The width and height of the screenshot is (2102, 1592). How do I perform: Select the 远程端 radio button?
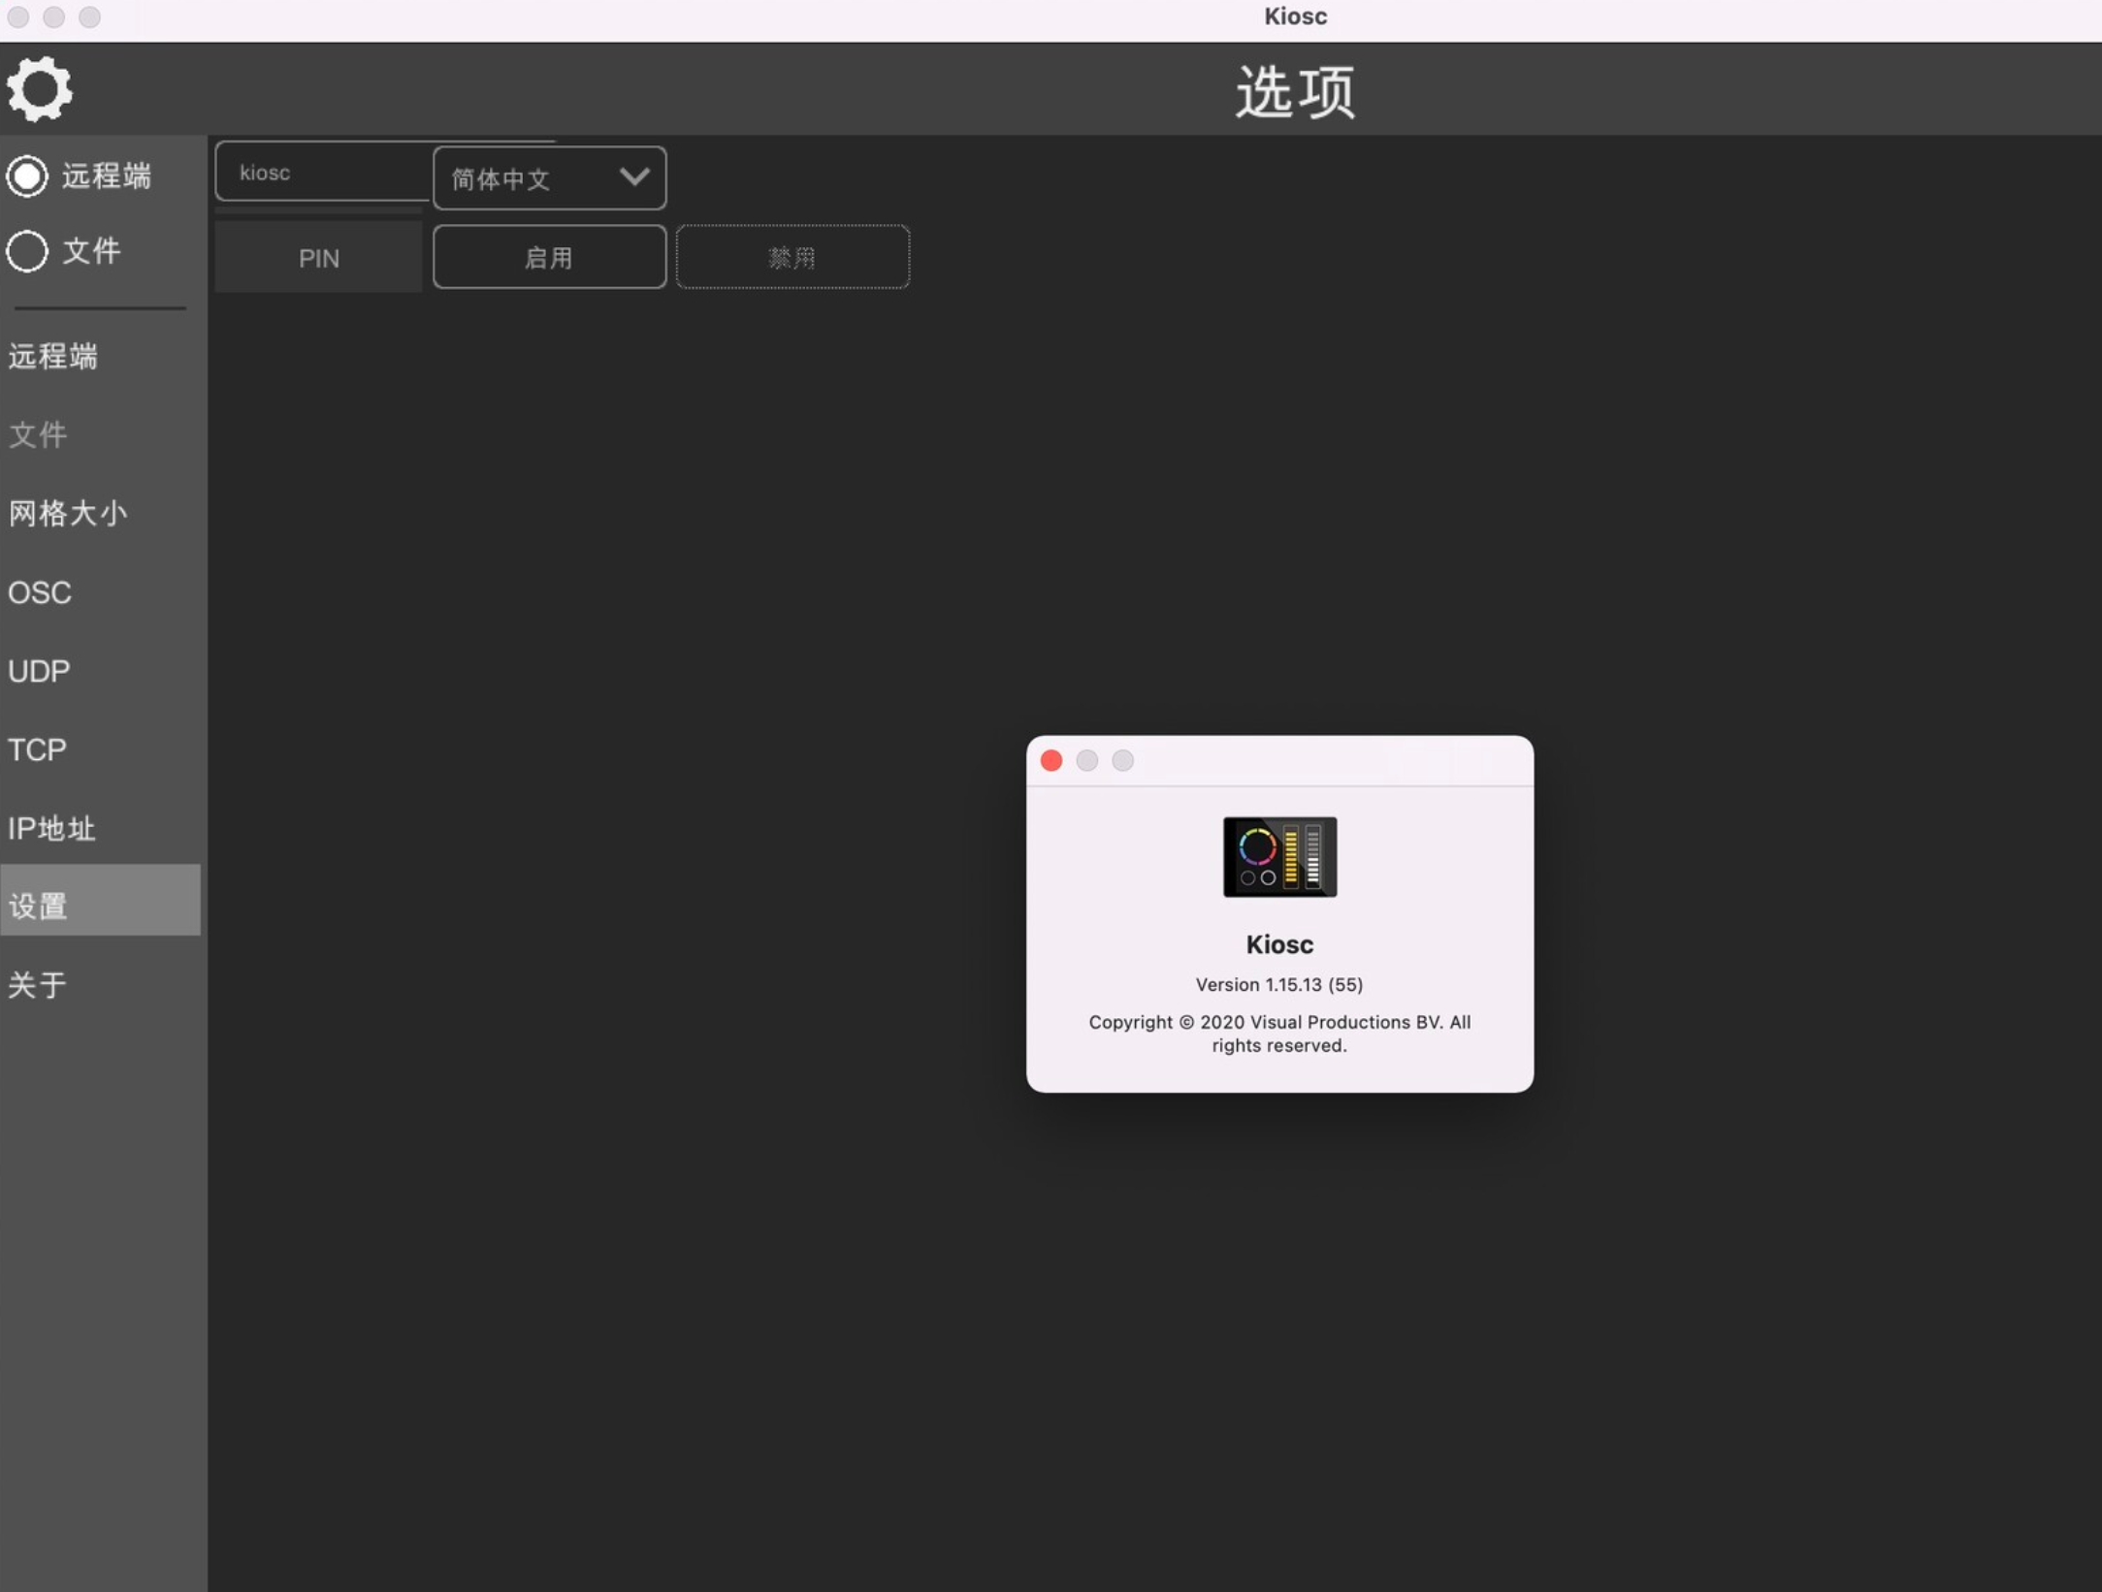[x=27, y=176]
